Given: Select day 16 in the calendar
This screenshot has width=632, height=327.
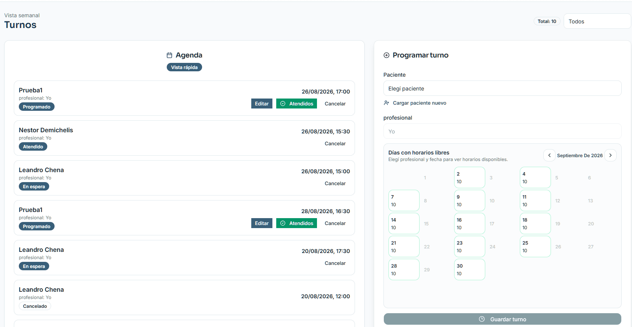Looking at the screenshot, I should 469,223.
